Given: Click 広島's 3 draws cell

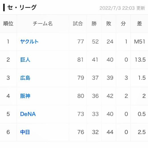Looking at the screenshot, I should [x=126, y=78].
